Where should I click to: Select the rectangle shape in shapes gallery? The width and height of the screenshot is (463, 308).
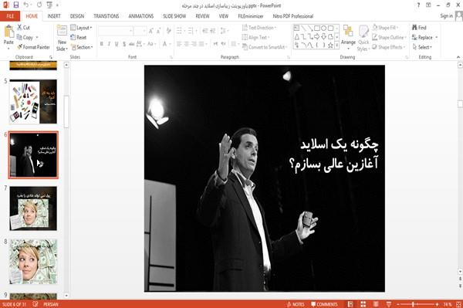(317, 28)
